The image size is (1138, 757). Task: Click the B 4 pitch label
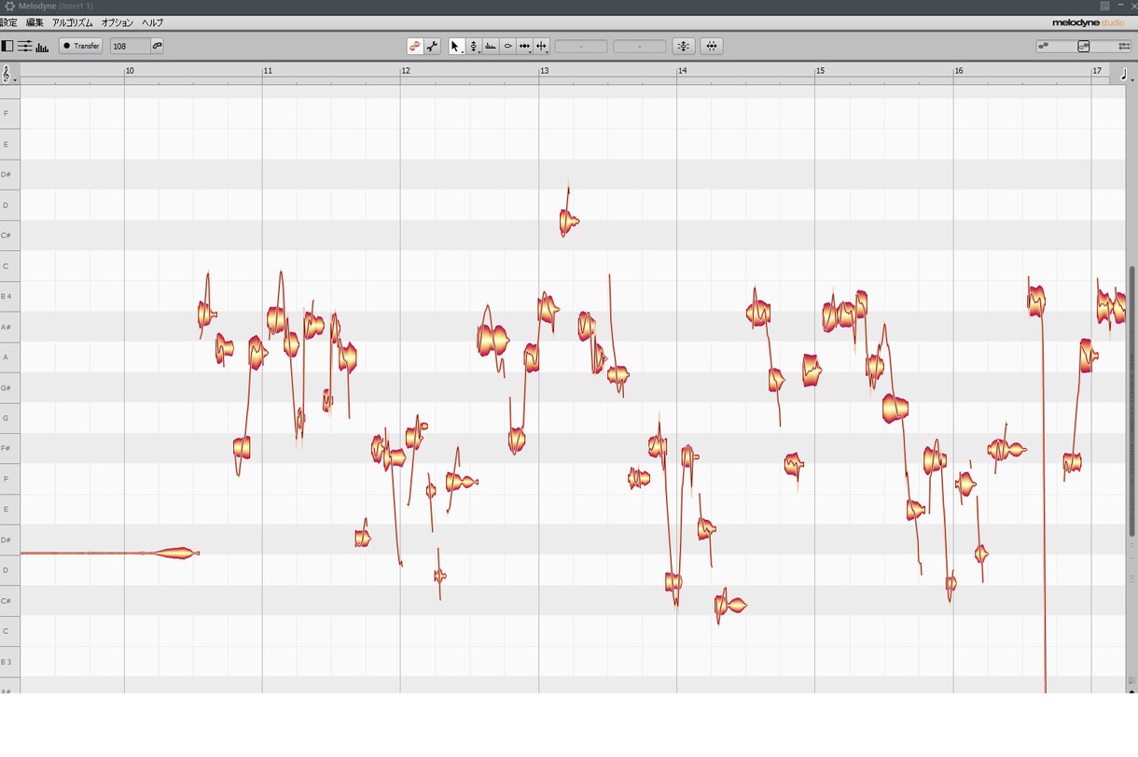(7, 297)
